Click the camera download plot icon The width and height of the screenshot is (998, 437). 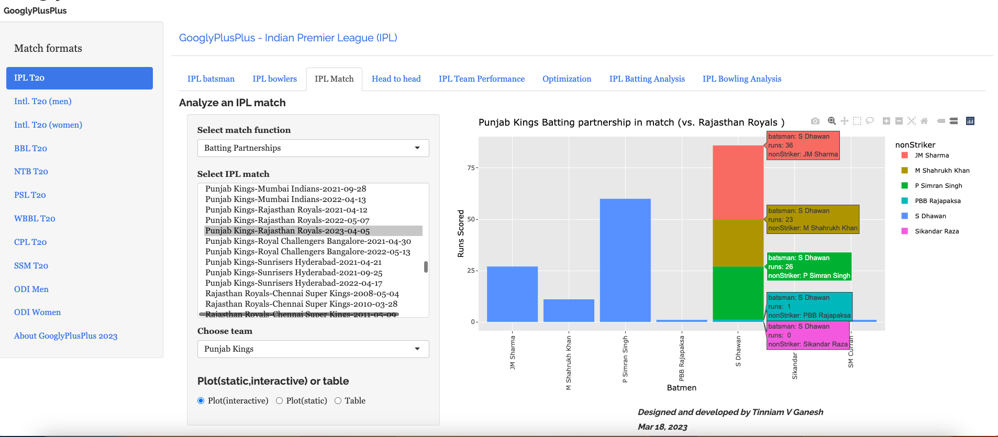815,121
